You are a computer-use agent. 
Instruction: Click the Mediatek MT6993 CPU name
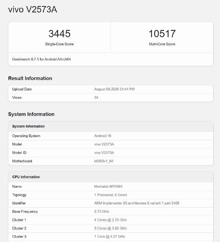(108, 186)
